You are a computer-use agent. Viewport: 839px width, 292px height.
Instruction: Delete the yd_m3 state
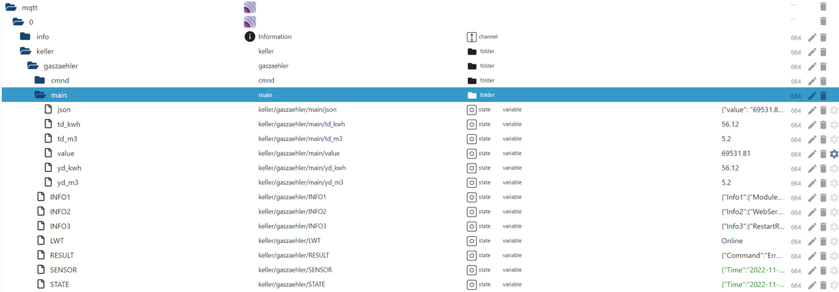823,183
